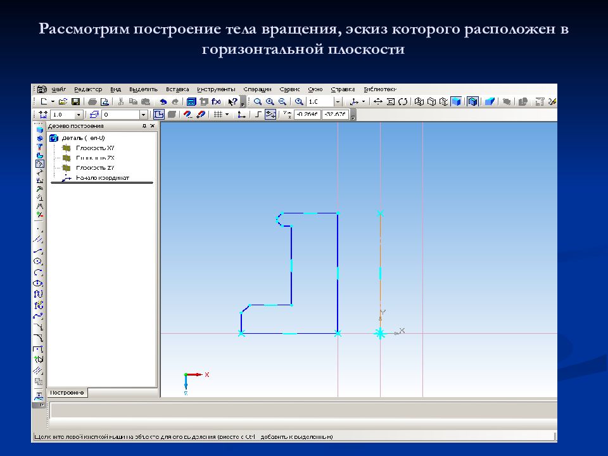
Task: Select Плоскость ZY in the build tree
Action: tap(95, 168)
